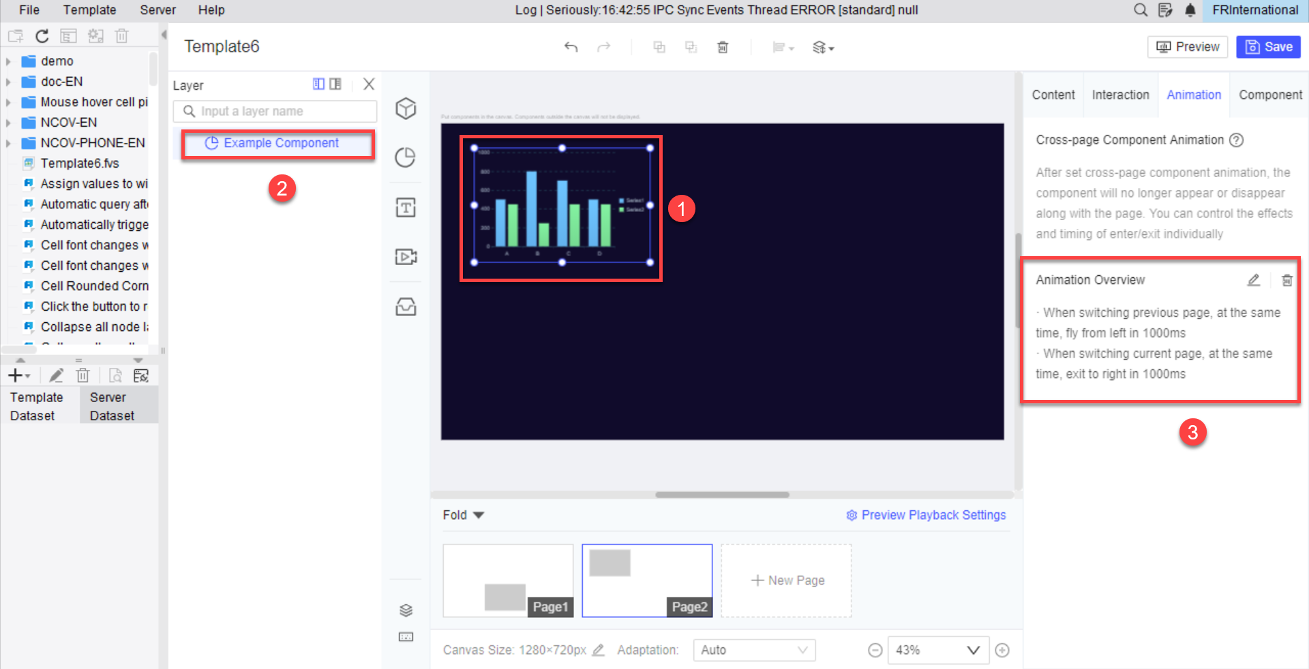
Task: Click the bring forward layer icon
Action: click(x=659, y=47)
